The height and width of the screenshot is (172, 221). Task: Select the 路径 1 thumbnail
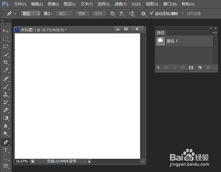pos(160,41)
